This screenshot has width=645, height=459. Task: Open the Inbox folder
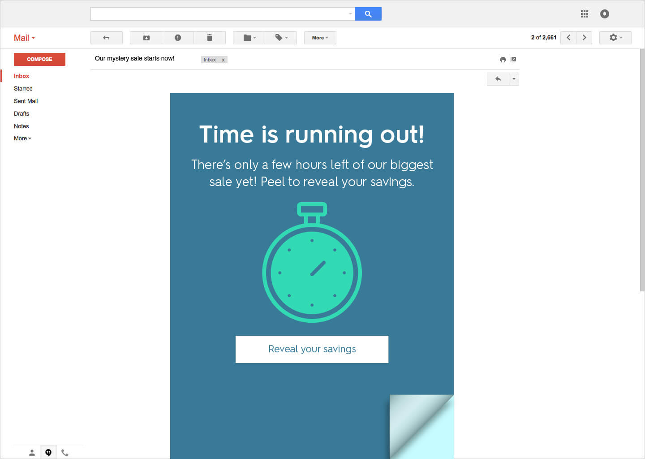coord(21,76)
